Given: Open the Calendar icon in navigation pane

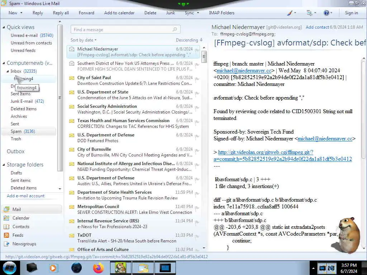Looking at the screenshot, I should (x=6, y=218).
